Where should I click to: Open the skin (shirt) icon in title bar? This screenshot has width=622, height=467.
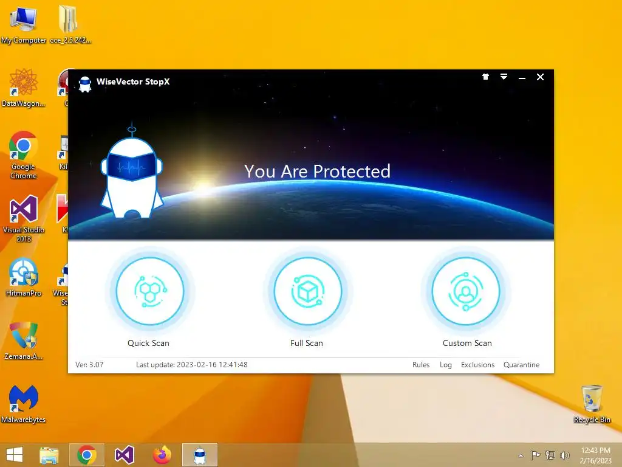pyautogui.click(x=485, y=77)
